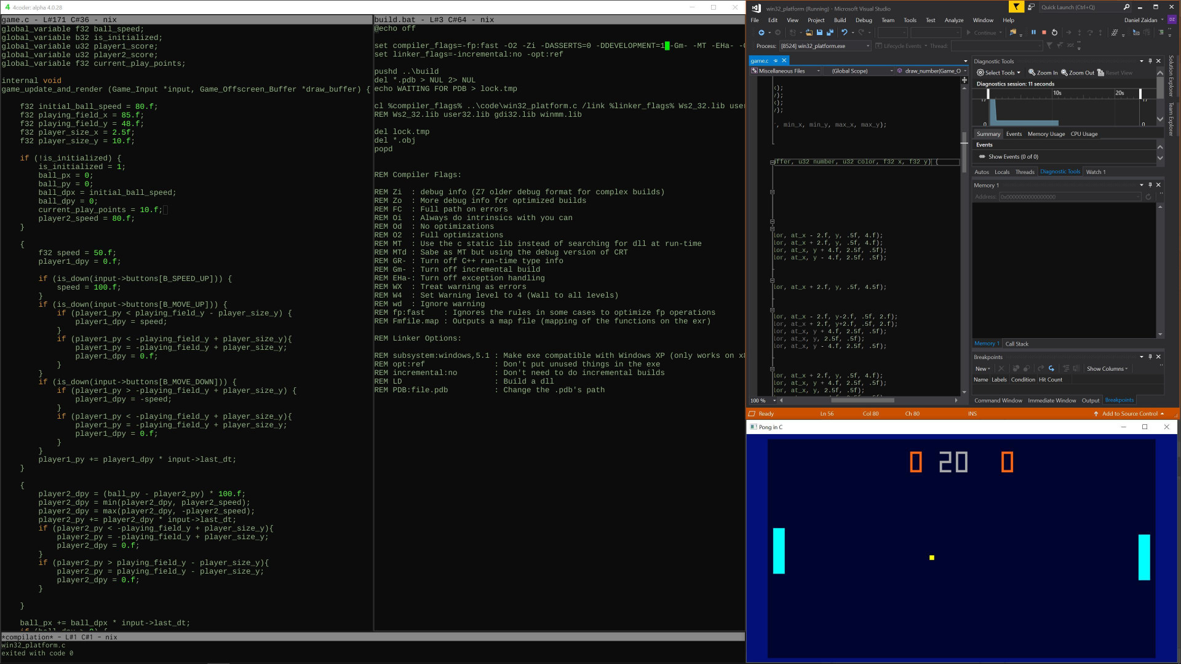Zoom In on the diagnostics timeline

click(1043, 73)
